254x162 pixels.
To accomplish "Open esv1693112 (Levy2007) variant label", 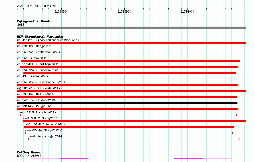I will click(41, 118).
